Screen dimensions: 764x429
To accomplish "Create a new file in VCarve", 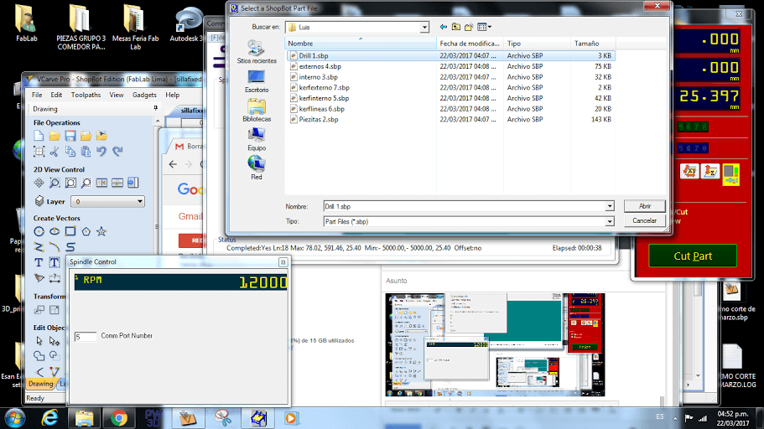I will pyautogui.click(x=39, y=136).
